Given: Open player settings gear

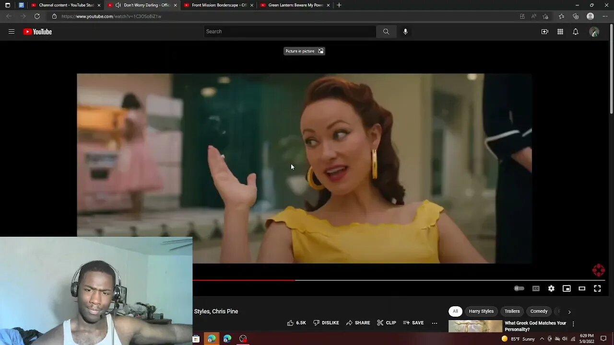Looking at the screenshot, I should (x=551, y=288).
